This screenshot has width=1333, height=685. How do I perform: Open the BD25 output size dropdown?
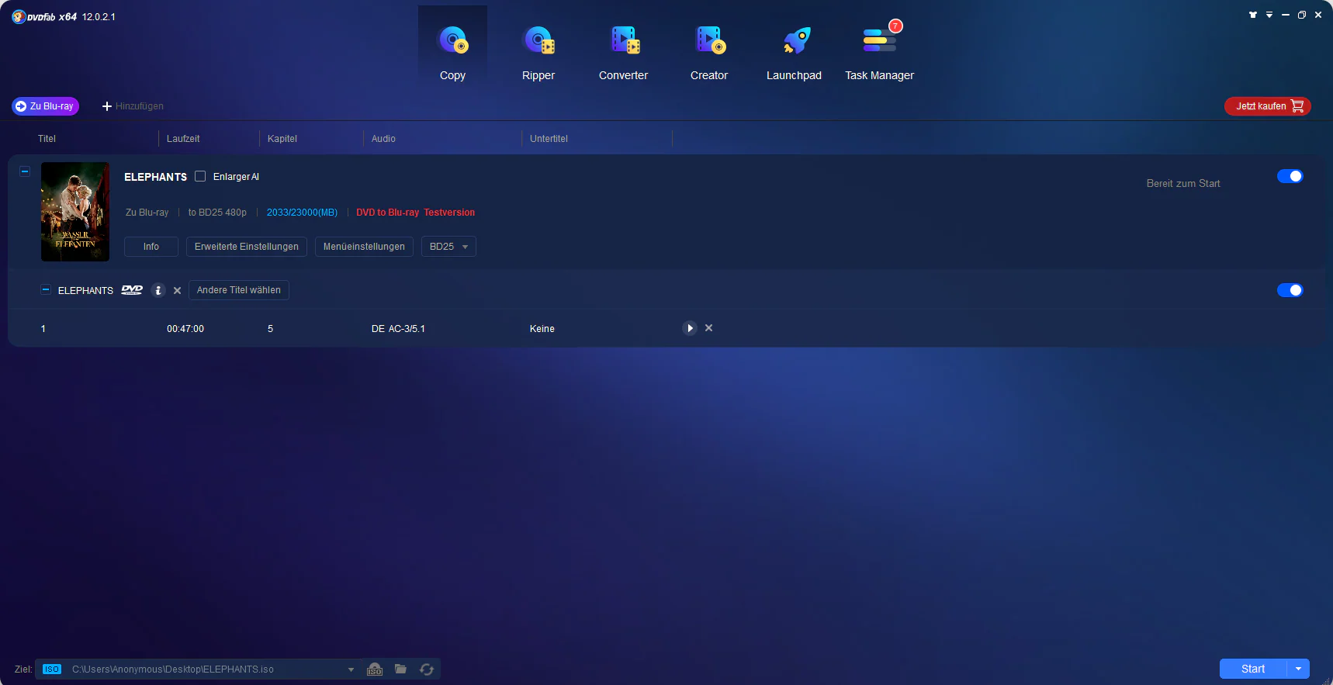pyautogui.click(x=448, y=247)
